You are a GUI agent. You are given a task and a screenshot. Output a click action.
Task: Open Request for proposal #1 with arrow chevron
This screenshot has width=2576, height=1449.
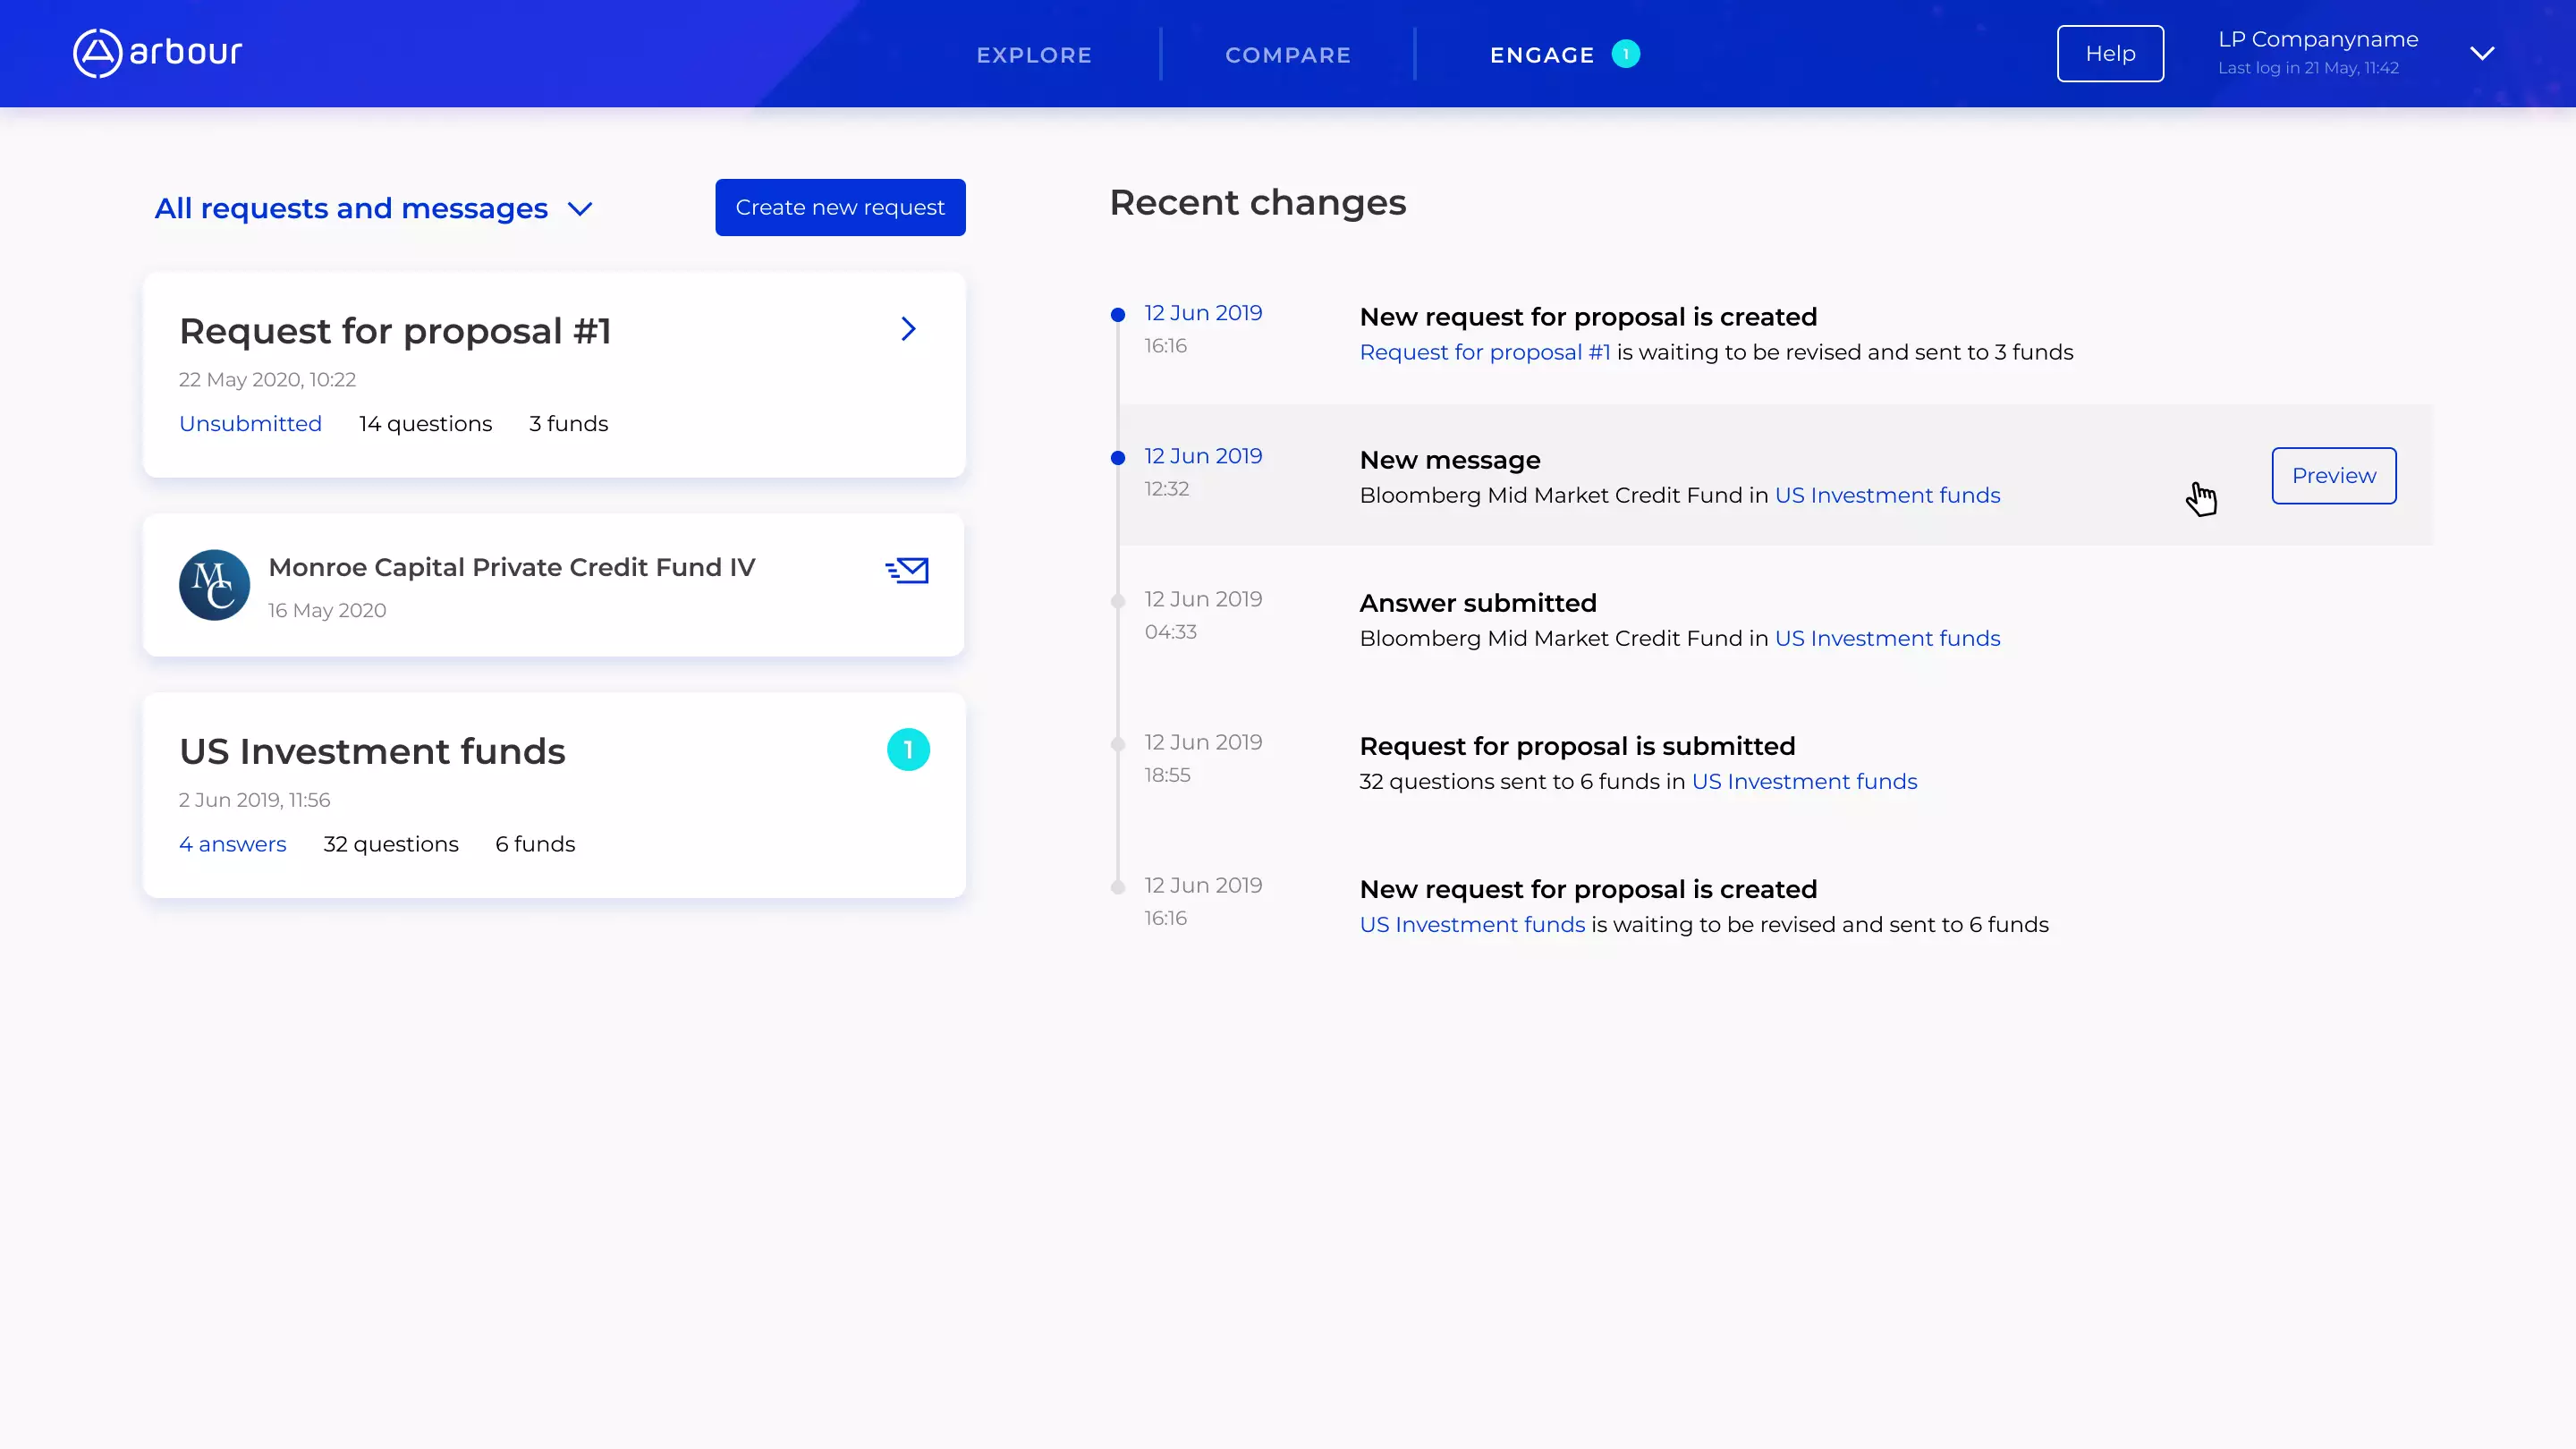907,329
